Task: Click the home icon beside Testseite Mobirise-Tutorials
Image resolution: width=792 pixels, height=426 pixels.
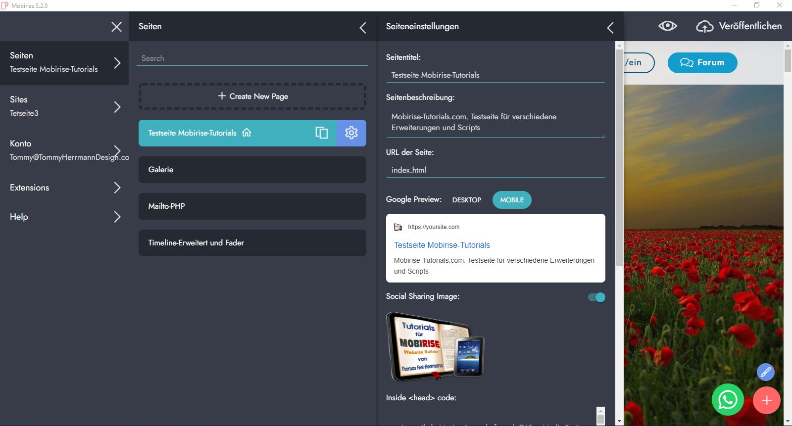Action: click(x=247, y=133)
